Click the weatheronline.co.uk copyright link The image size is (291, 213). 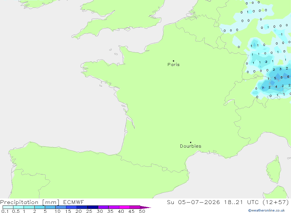(267, 210)
